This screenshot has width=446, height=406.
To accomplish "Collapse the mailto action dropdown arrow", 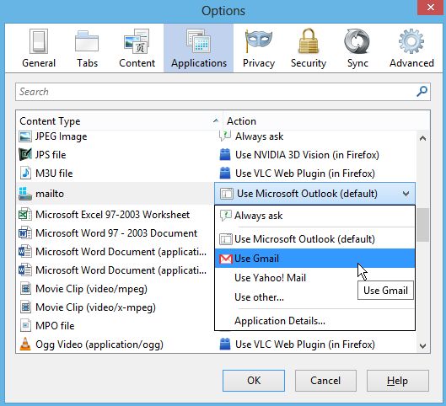I will [406, 194].
